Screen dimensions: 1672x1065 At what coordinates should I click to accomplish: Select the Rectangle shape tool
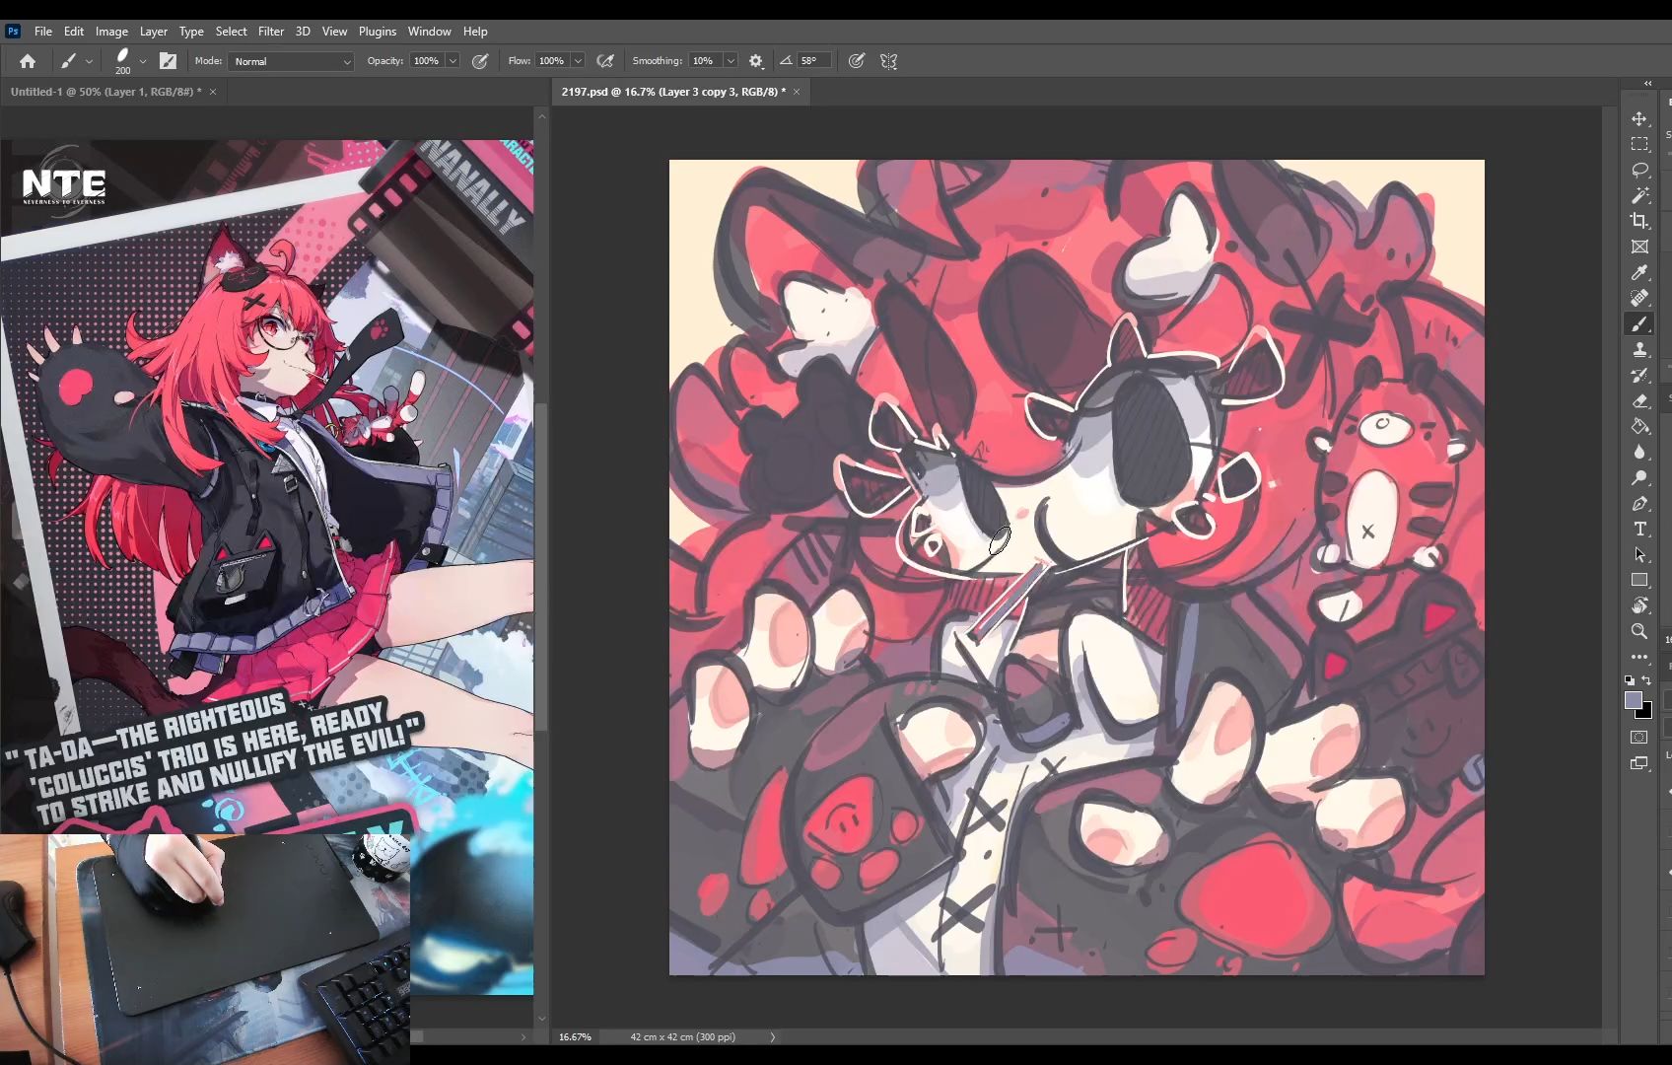coord(1639,580)
